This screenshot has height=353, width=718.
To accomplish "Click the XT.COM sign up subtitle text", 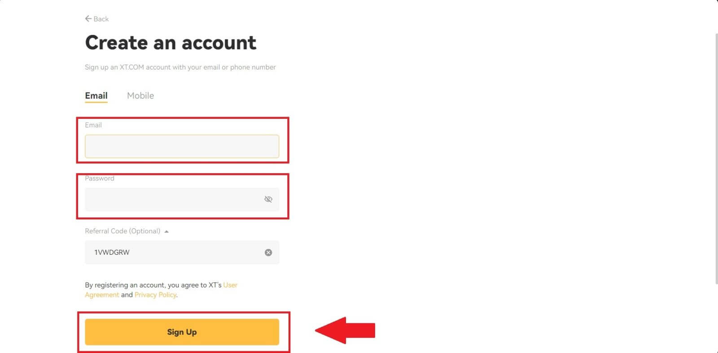I will (x=180, y=67).
